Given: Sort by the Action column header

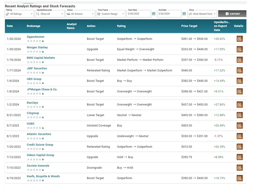Looking at the screenshot, I should (x=91, y=26).
